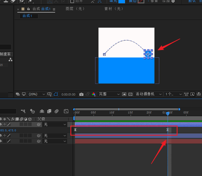202x176 pixels.
Task: Enable Motion Blur icon in timeline header
Action: (x=57, y=111)
